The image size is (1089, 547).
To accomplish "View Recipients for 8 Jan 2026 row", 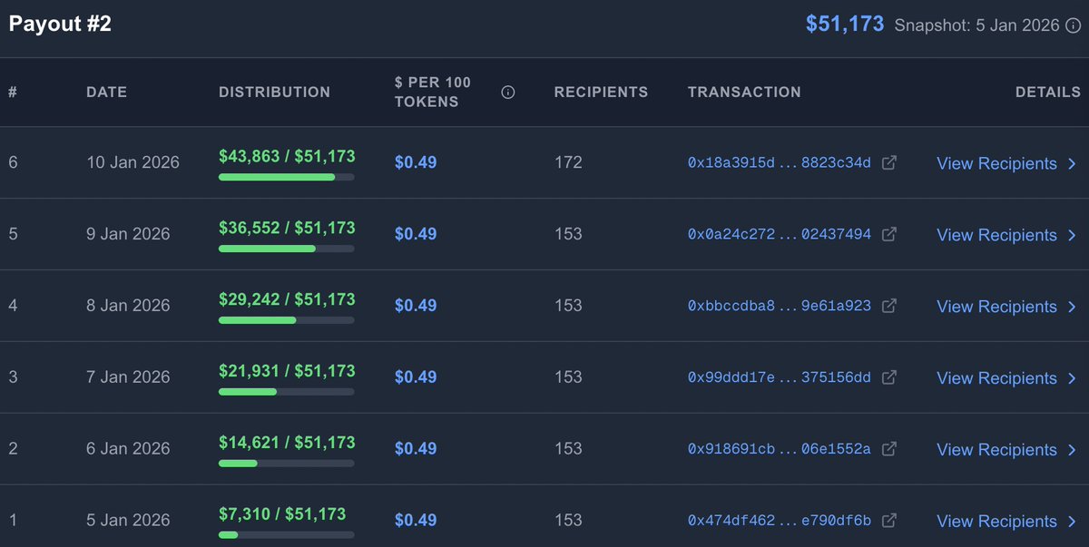I will coord(1007,307).
